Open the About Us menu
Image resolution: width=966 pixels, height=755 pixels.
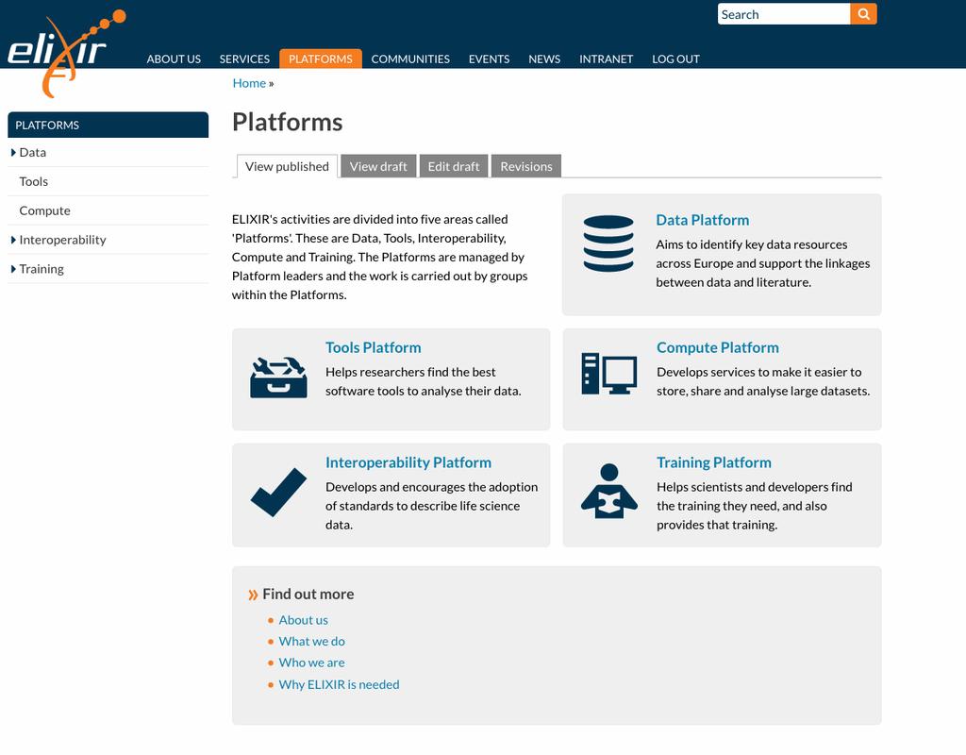coord(174,59)
